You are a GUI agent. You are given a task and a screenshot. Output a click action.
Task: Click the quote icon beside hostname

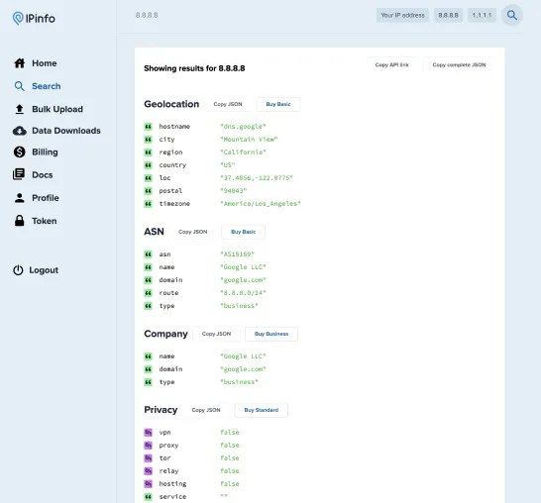pyautogui.click(x=148, y=127)
